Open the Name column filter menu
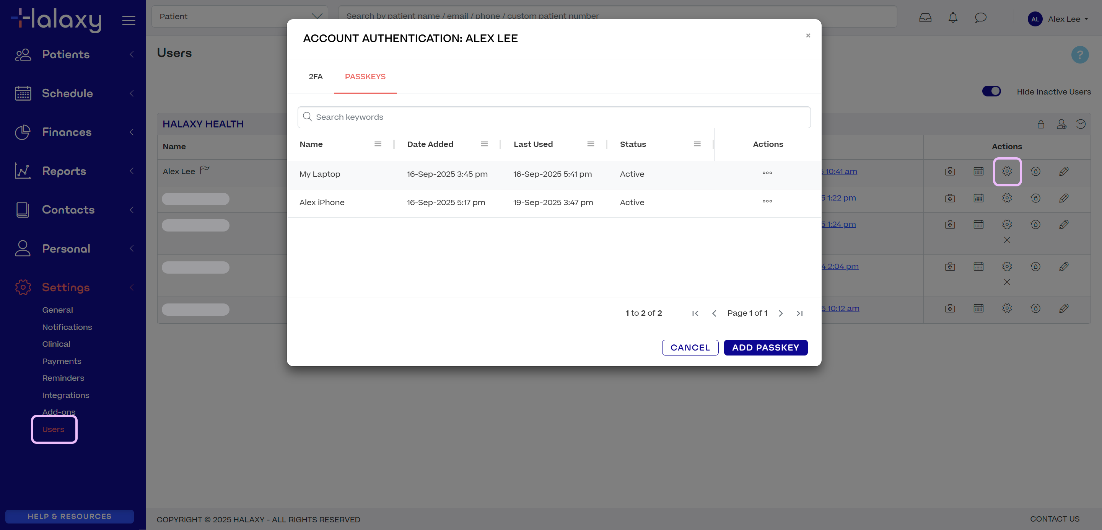The height and width of the screenshot is (530, 1102). click(378, 144)
